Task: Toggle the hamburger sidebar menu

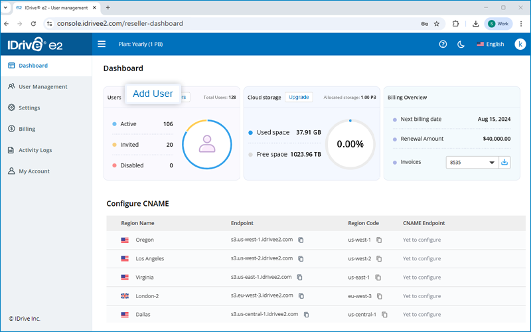Action: pos(102,44)
